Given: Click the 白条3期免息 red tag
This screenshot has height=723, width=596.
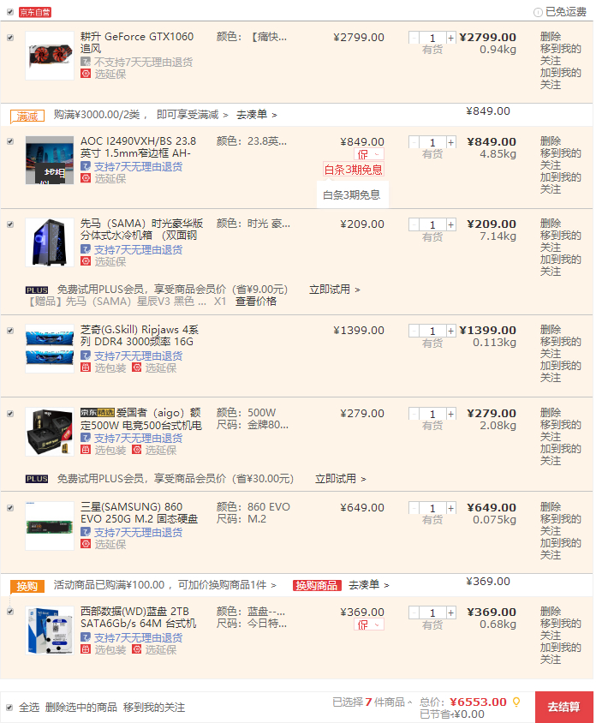Looking at the screenshot, I should tap(354, 170).
